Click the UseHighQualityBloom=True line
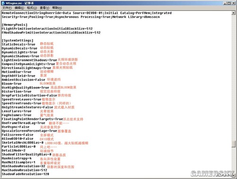The image size is (237, 179). click(26, 88)
